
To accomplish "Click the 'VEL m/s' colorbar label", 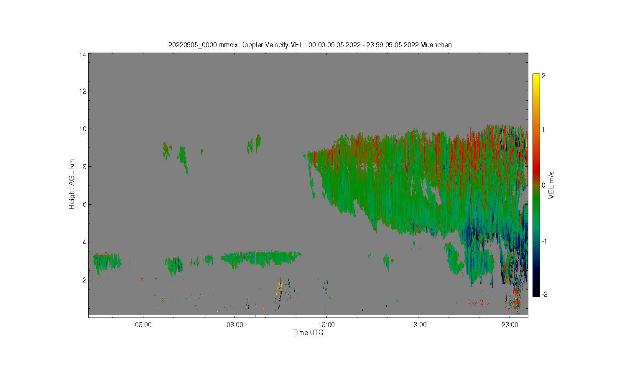I will (x=551, y=185).
